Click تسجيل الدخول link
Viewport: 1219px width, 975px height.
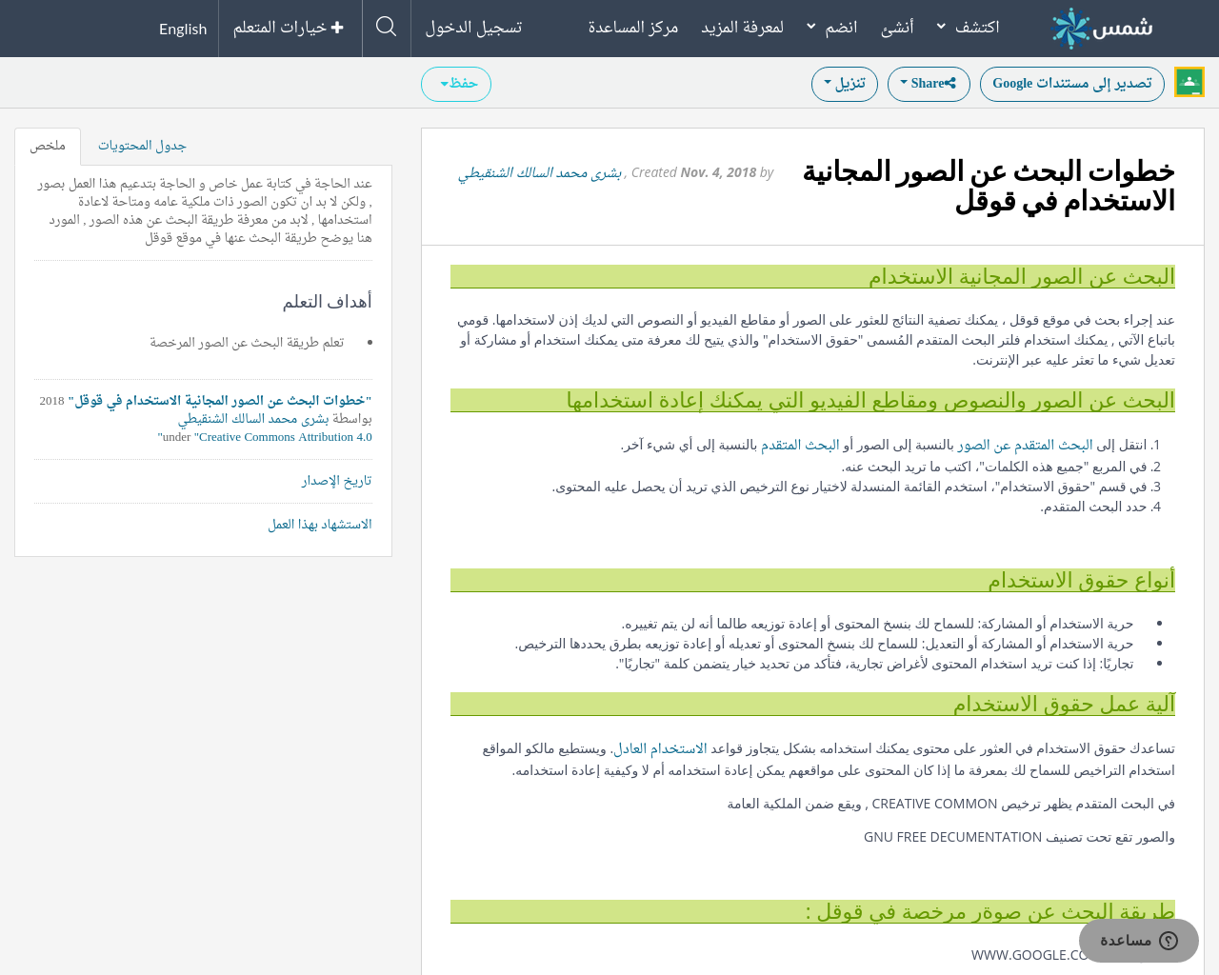pos(473,27)
